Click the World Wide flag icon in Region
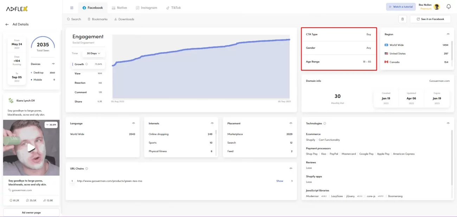Screen dimensions: 457x217 386,45
